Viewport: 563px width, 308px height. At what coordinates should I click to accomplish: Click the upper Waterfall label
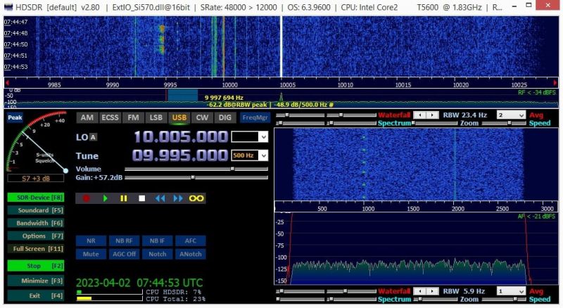pyautogui.click(x=394, y=115)
